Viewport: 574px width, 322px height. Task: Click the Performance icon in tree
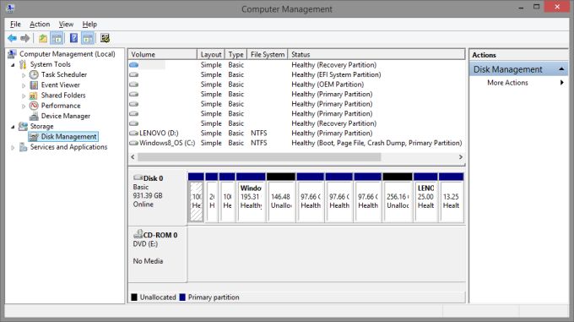tap(34, 106)
